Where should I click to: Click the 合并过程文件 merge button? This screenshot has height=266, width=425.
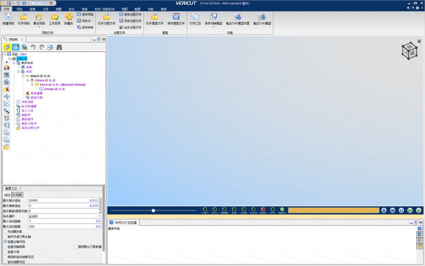click(130, 27)
